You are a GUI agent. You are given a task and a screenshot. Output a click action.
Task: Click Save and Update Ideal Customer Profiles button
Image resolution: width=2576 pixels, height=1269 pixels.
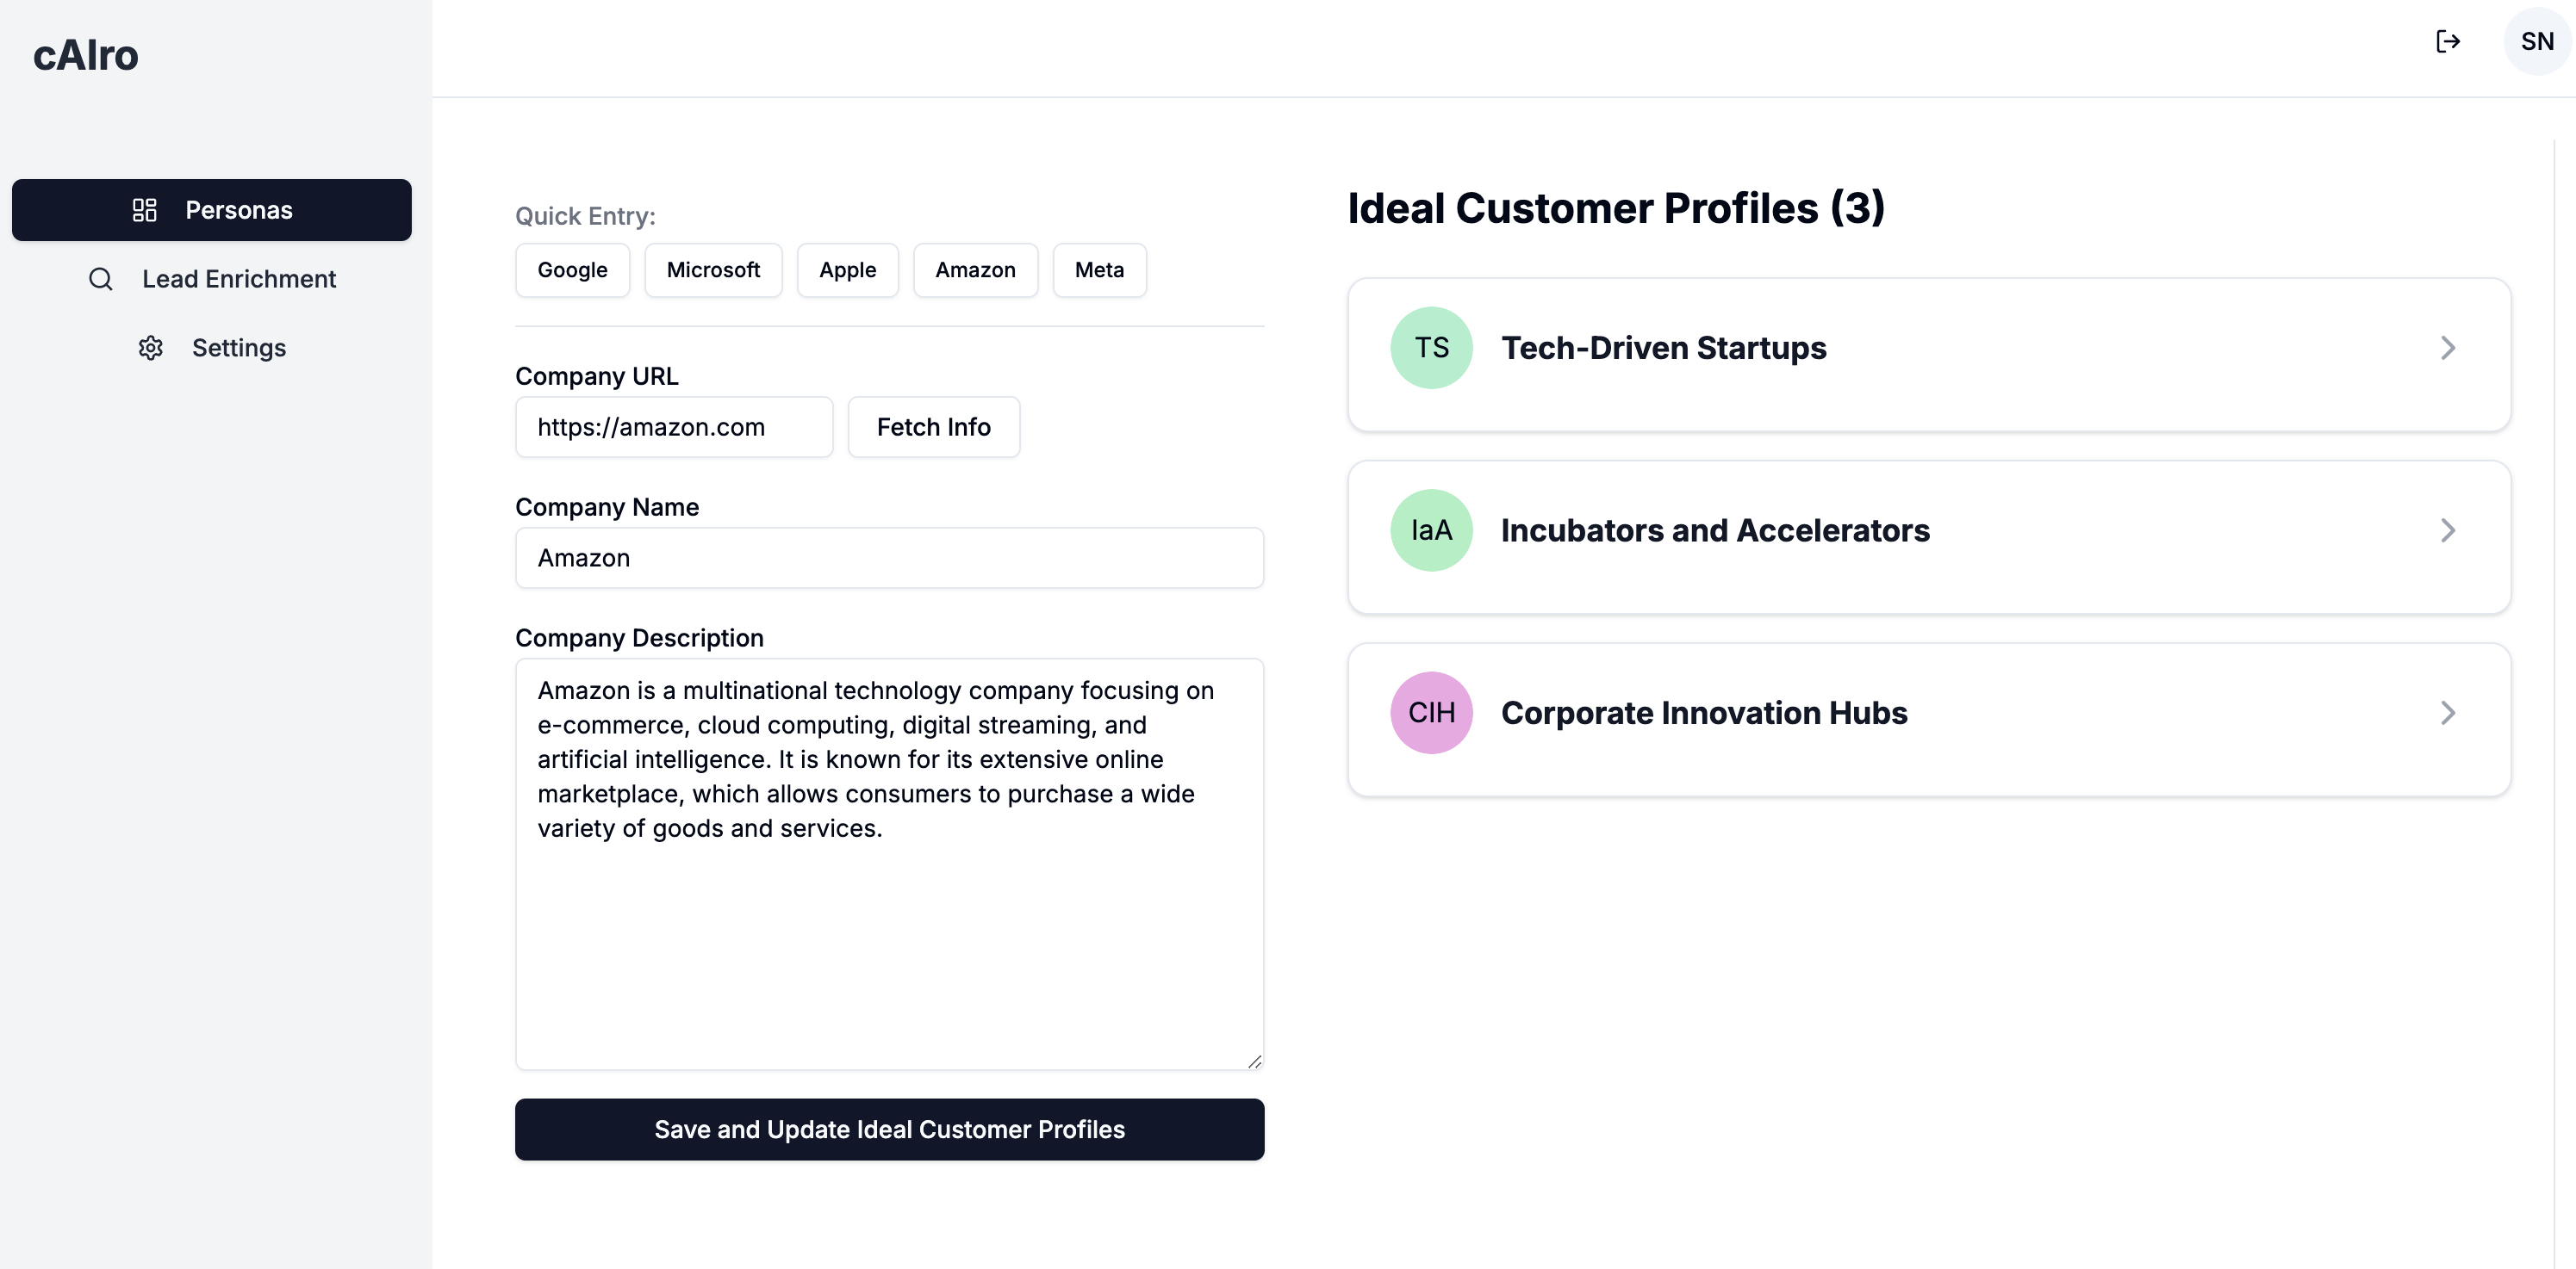click(x=889, y=1130)
